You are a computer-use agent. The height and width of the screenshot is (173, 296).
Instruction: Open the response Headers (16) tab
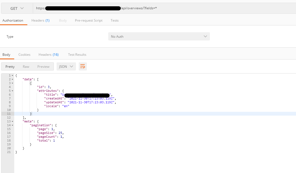(49, 55)
